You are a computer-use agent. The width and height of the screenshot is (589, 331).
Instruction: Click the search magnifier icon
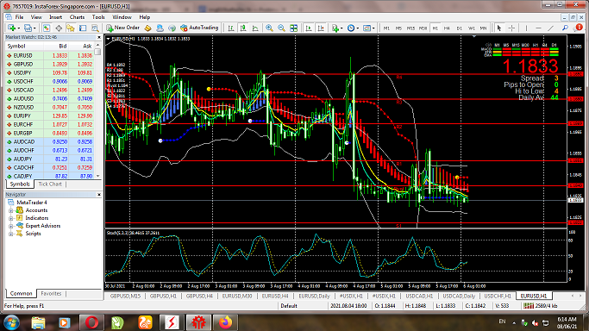[565, 28]
